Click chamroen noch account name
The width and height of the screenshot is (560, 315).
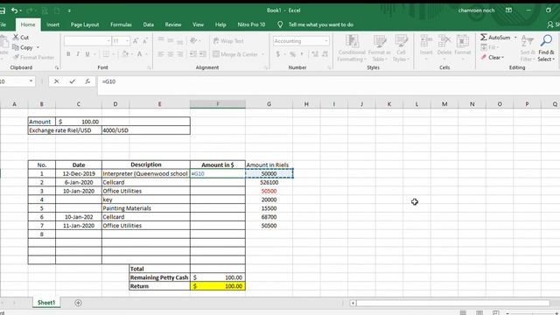pos(476,10)
